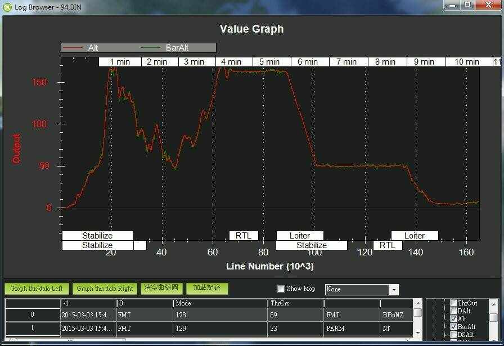
Task: Select row 1 header in the log table
Action: [x=32, y=328]
